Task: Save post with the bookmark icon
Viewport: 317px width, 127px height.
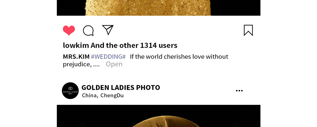Action: tap(248, 30)
